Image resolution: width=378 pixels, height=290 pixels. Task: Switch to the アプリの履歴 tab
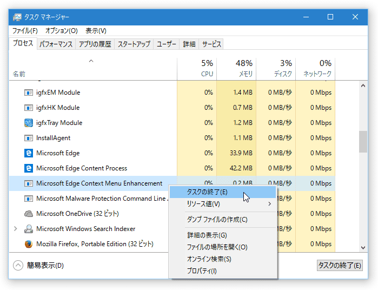coord(95,44)
